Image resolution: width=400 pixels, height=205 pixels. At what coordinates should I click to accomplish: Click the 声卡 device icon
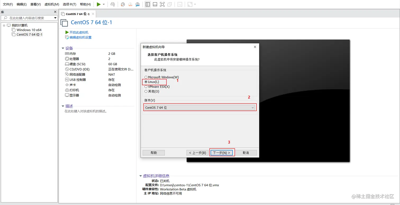(x=67, y=85)
